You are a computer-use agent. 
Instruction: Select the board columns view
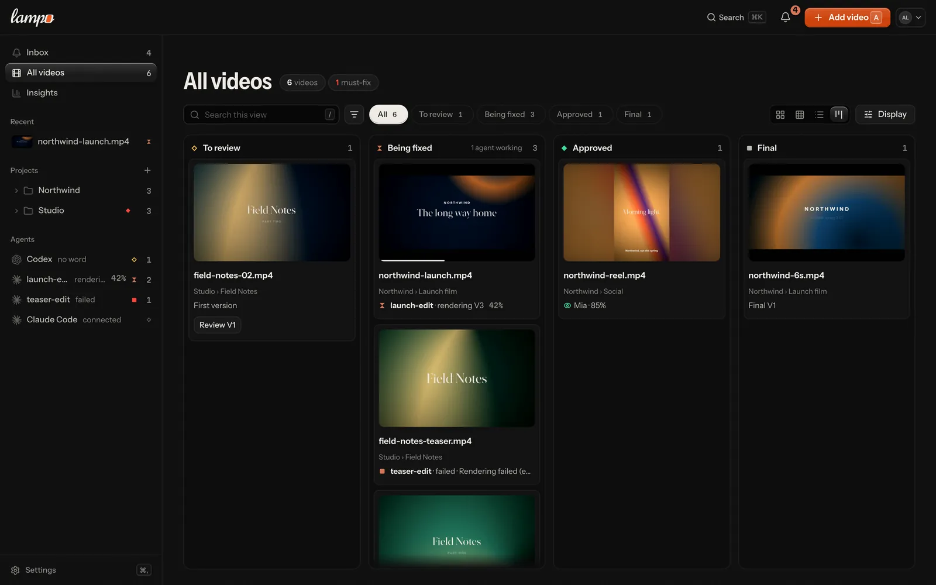click(839, 115)
